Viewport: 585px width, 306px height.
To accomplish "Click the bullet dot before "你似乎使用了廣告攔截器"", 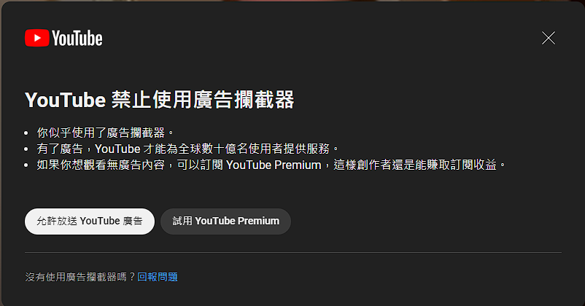I will pyautogui.click(x=26, y=133).
